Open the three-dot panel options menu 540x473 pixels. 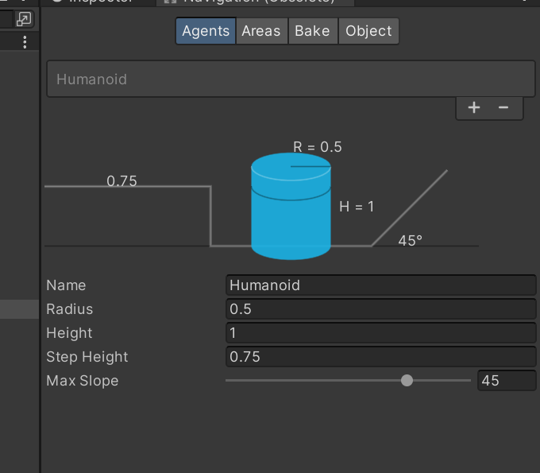tap(25, 42)
